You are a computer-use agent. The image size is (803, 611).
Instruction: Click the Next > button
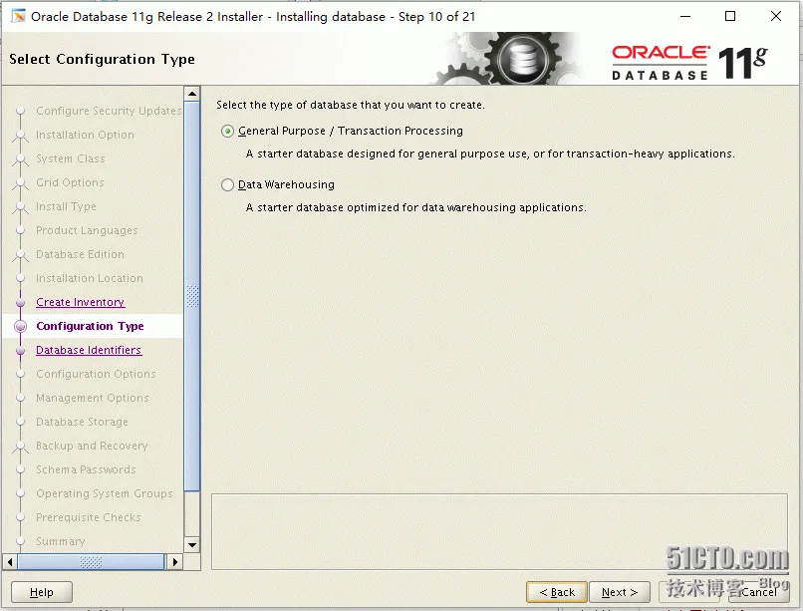[619, 592]
